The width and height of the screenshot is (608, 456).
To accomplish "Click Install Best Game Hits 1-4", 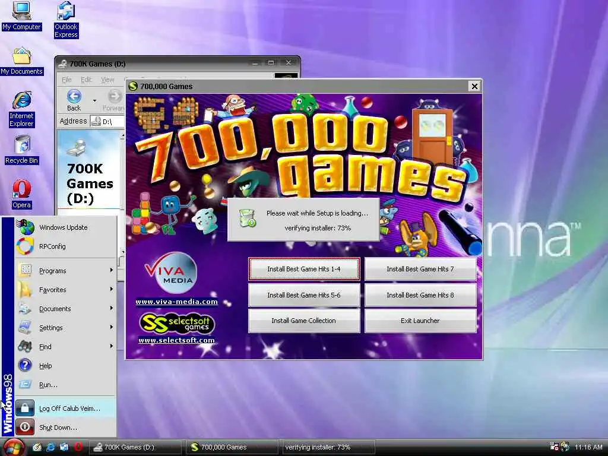I will point(304,269).
